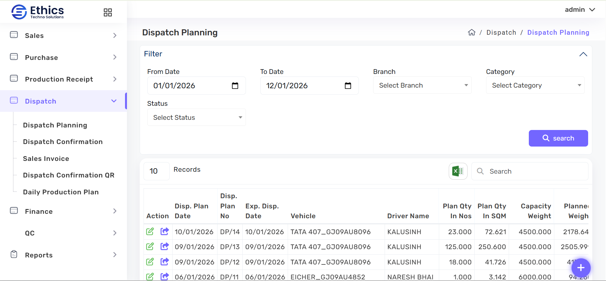Click the purple search button
Viewport: 606px width, 281px height.
pyautogui.click(x=558, y=138)
